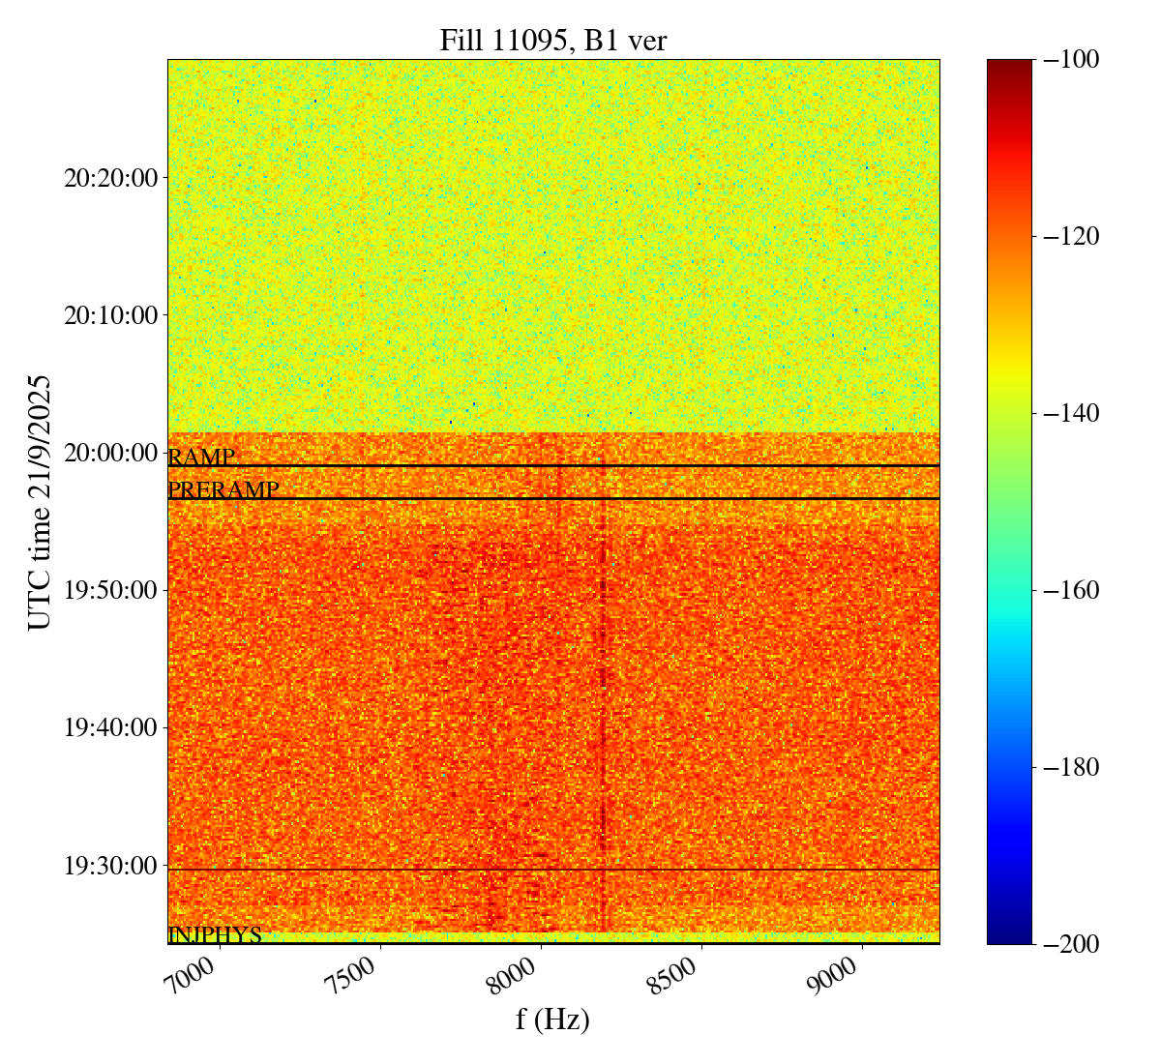Click the INJPHYS marker label
1161x1064 pixels.
(x=215, y=935)
